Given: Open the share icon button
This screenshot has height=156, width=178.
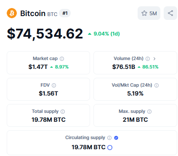Looking at the screenshot, I should [170, 13].
